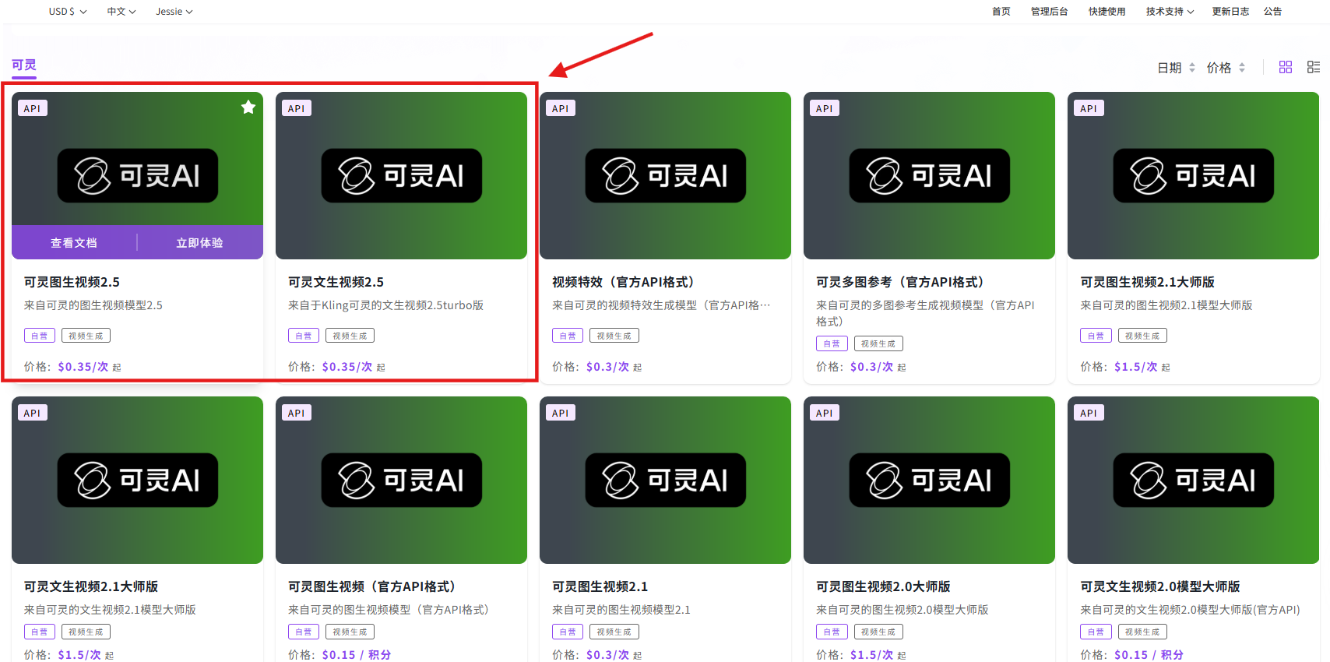This screenshot has width=1330, height=662.
Task: Click thumbnail of 可灵文生视频2.5 card
Action: [x=401, y=175]
